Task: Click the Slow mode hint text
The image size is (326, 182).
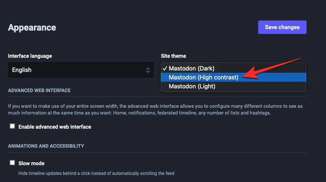Action: pos(96,173)
